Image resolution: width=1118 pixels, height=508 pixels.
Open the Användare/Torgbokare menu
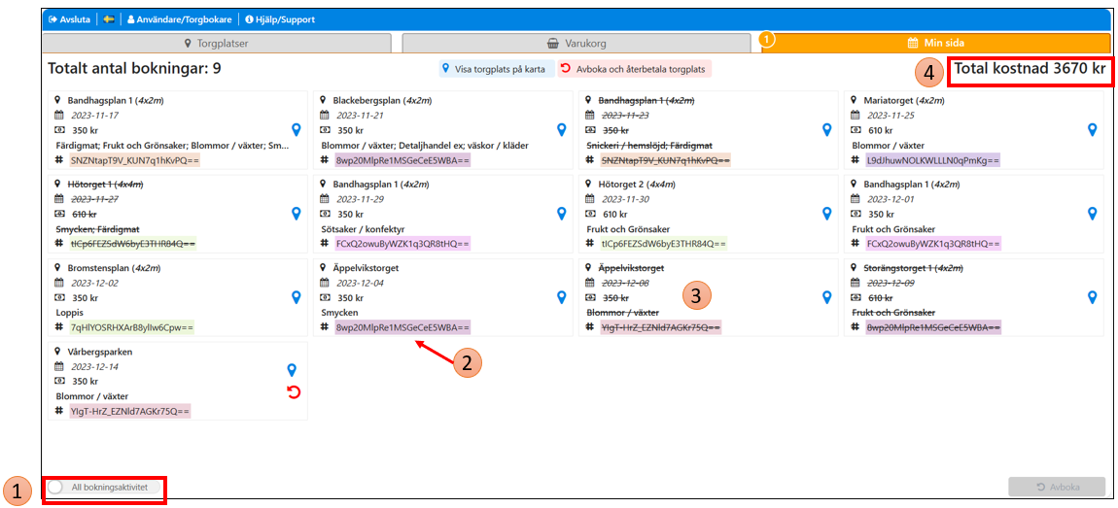pyautogui.click(x=179, y=19)
